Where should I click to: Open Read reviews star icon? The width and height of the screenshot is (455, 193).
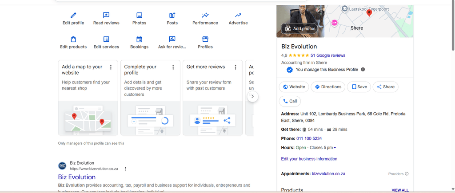pos(106,15)
